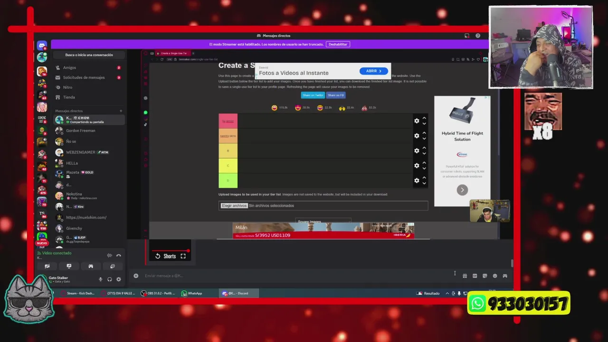The height and width of the screenshot is (342, 608).
Task: Move tier B up with its chevron
Action: pos(424,148)
